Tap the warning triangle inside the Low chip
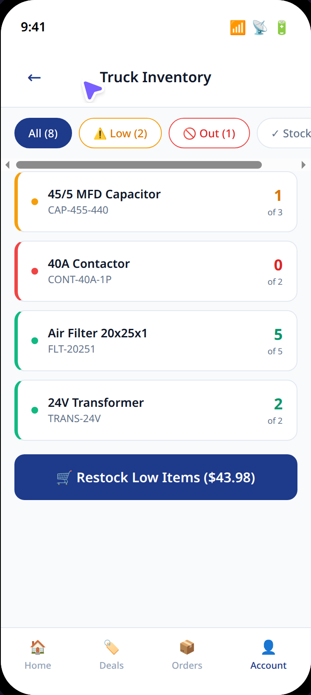 [x=100, y=133]
